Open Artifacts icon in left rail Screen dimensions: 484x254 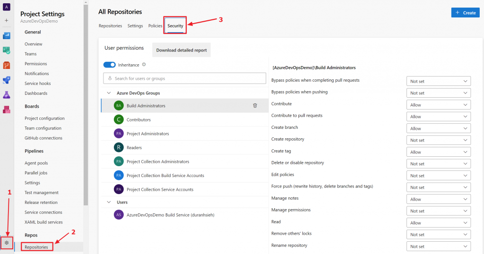coord(7,110)
